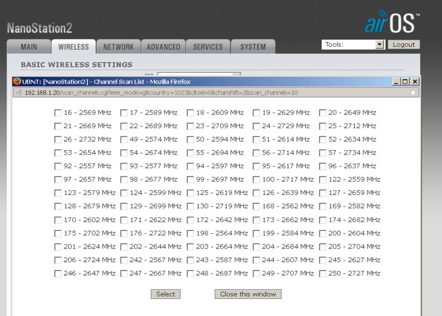This screenshot has height=316, width=442.
Task: Check channel 176 - 2722 MHz
Action: (x=124, y=234)
